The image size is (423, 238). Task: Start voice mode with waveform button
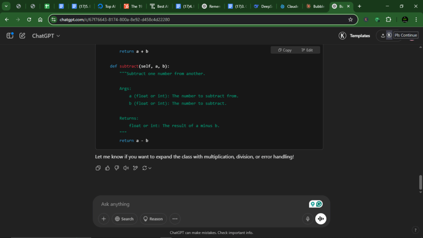321,219
